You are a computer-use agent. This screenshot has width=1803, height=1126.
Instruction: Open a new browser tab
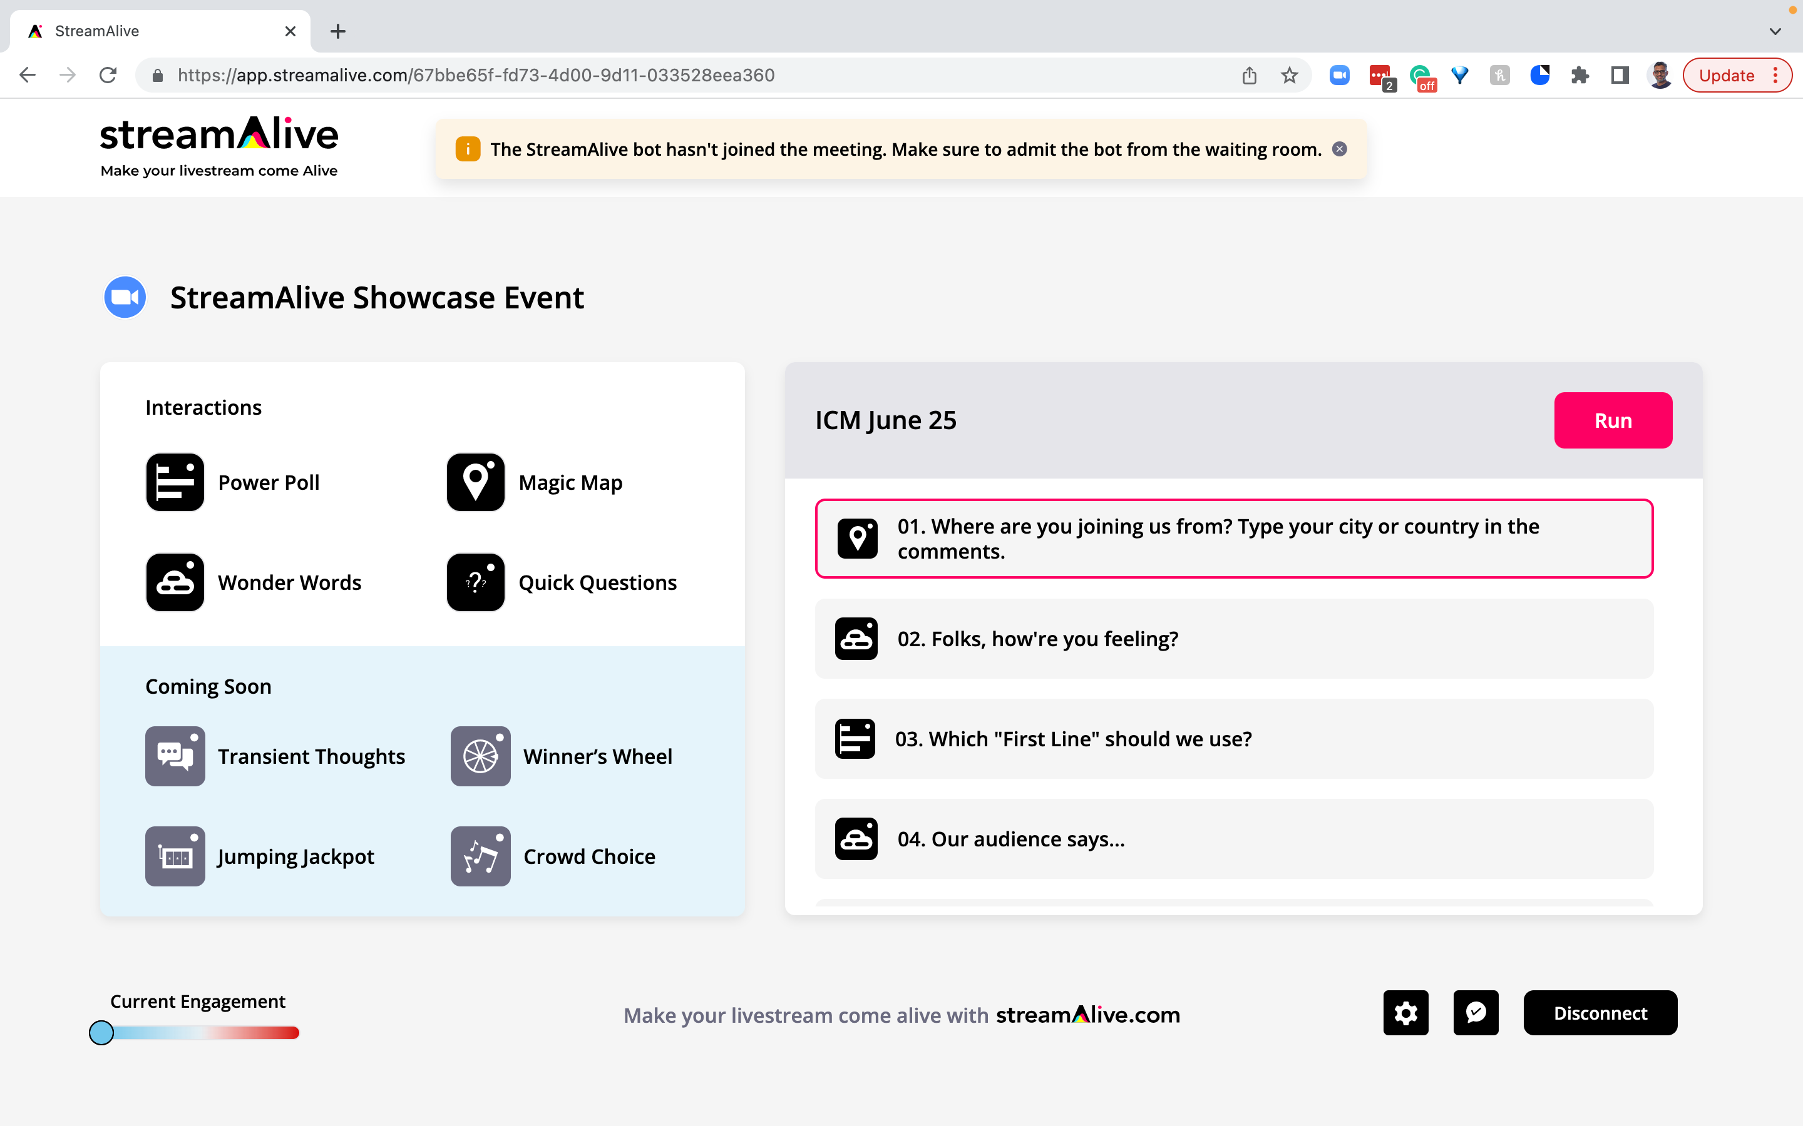pos(338,31)
